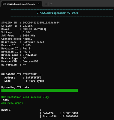The image size is (114, 120).
Task: Click the cmd icon in the terminal tab
Action: tap(4, 4)
